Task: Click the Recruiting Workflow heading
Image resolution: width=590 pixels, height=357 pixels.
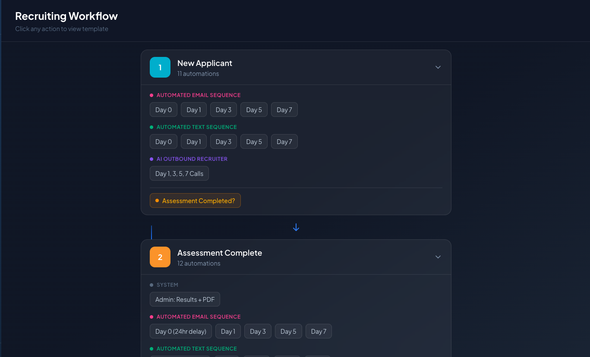Action: (x=66, y=16)
